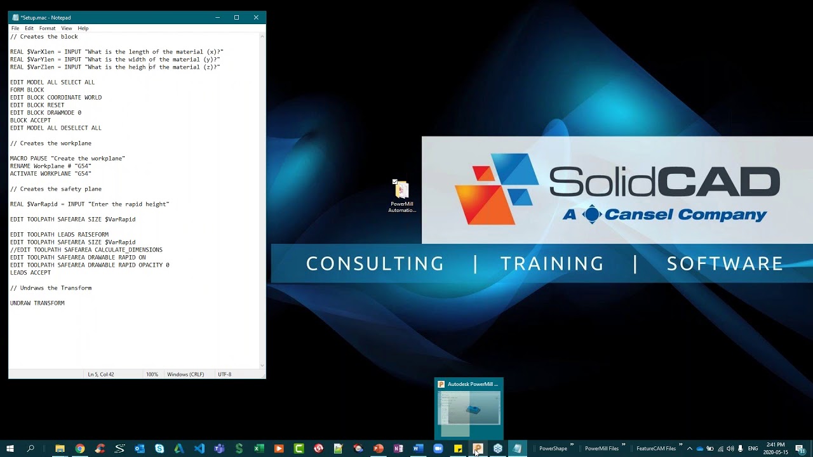Switch input language ENG indicator
The width and height of the screenshot is (813, 457).
point(753,448)
